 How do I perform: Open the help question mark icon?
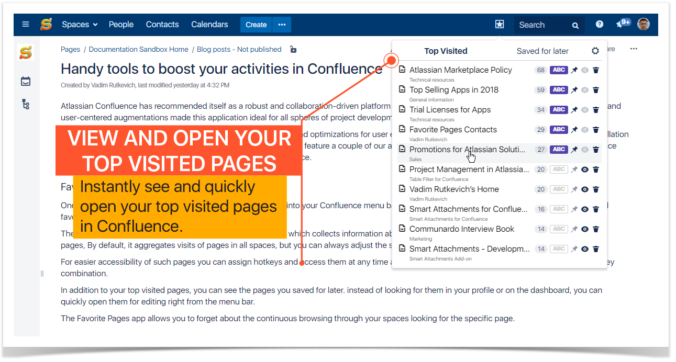coord(600,24)
